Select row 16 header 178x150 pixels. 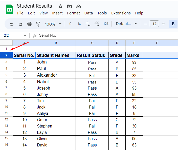6,145
